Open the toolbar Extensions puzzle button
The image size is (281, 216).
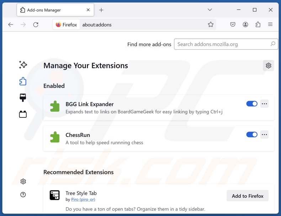(258, 24)
